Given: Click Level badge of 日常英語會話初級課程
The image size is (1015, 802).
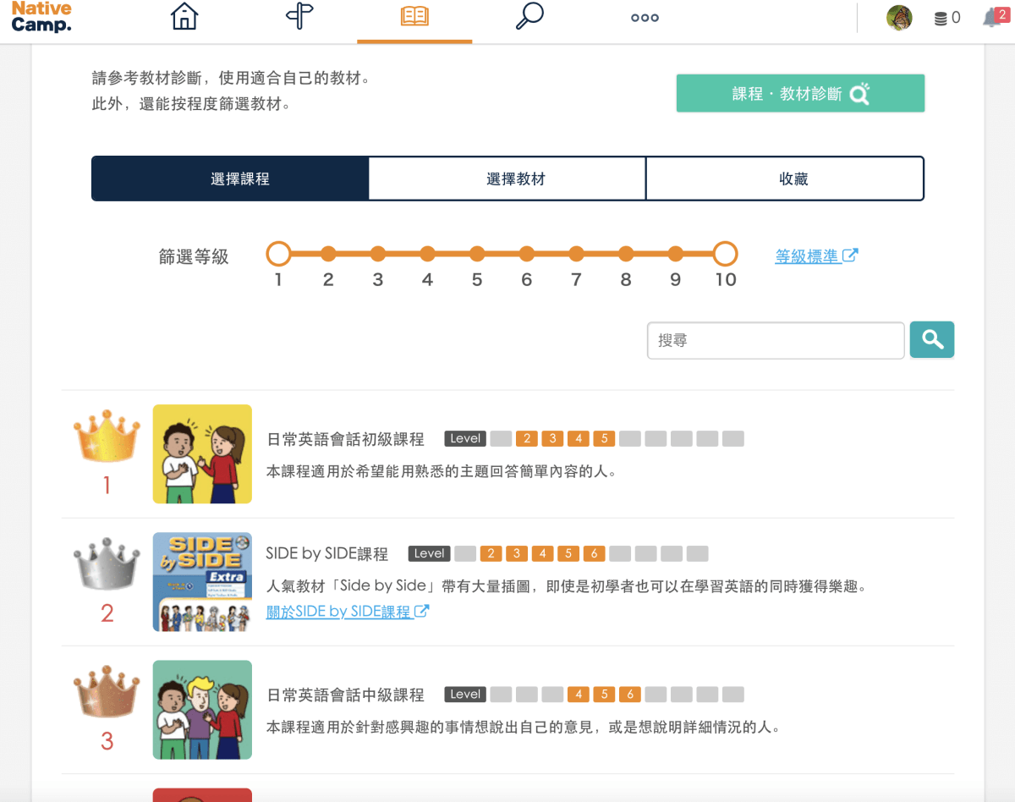Looking at the screenshot, I should click(465, 438).
